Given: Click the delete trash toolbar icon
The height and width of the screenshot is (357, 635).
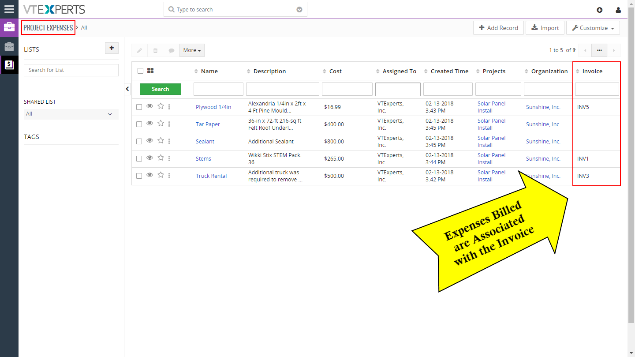Looking at the screenshot, I should (155, 50).
